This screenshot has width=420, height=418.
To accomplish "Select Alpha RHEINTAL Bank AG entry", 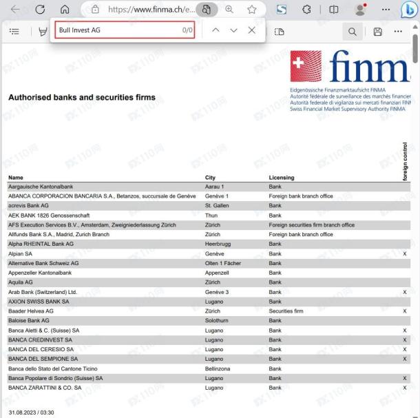I will [41, 244].
